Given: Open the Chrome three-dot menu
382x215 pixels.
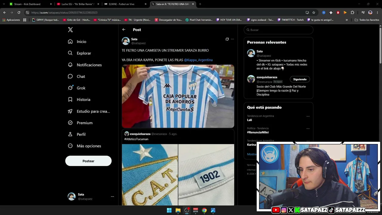Looking at the screenshot, I should pyautogui.click(x=377, y=13).
